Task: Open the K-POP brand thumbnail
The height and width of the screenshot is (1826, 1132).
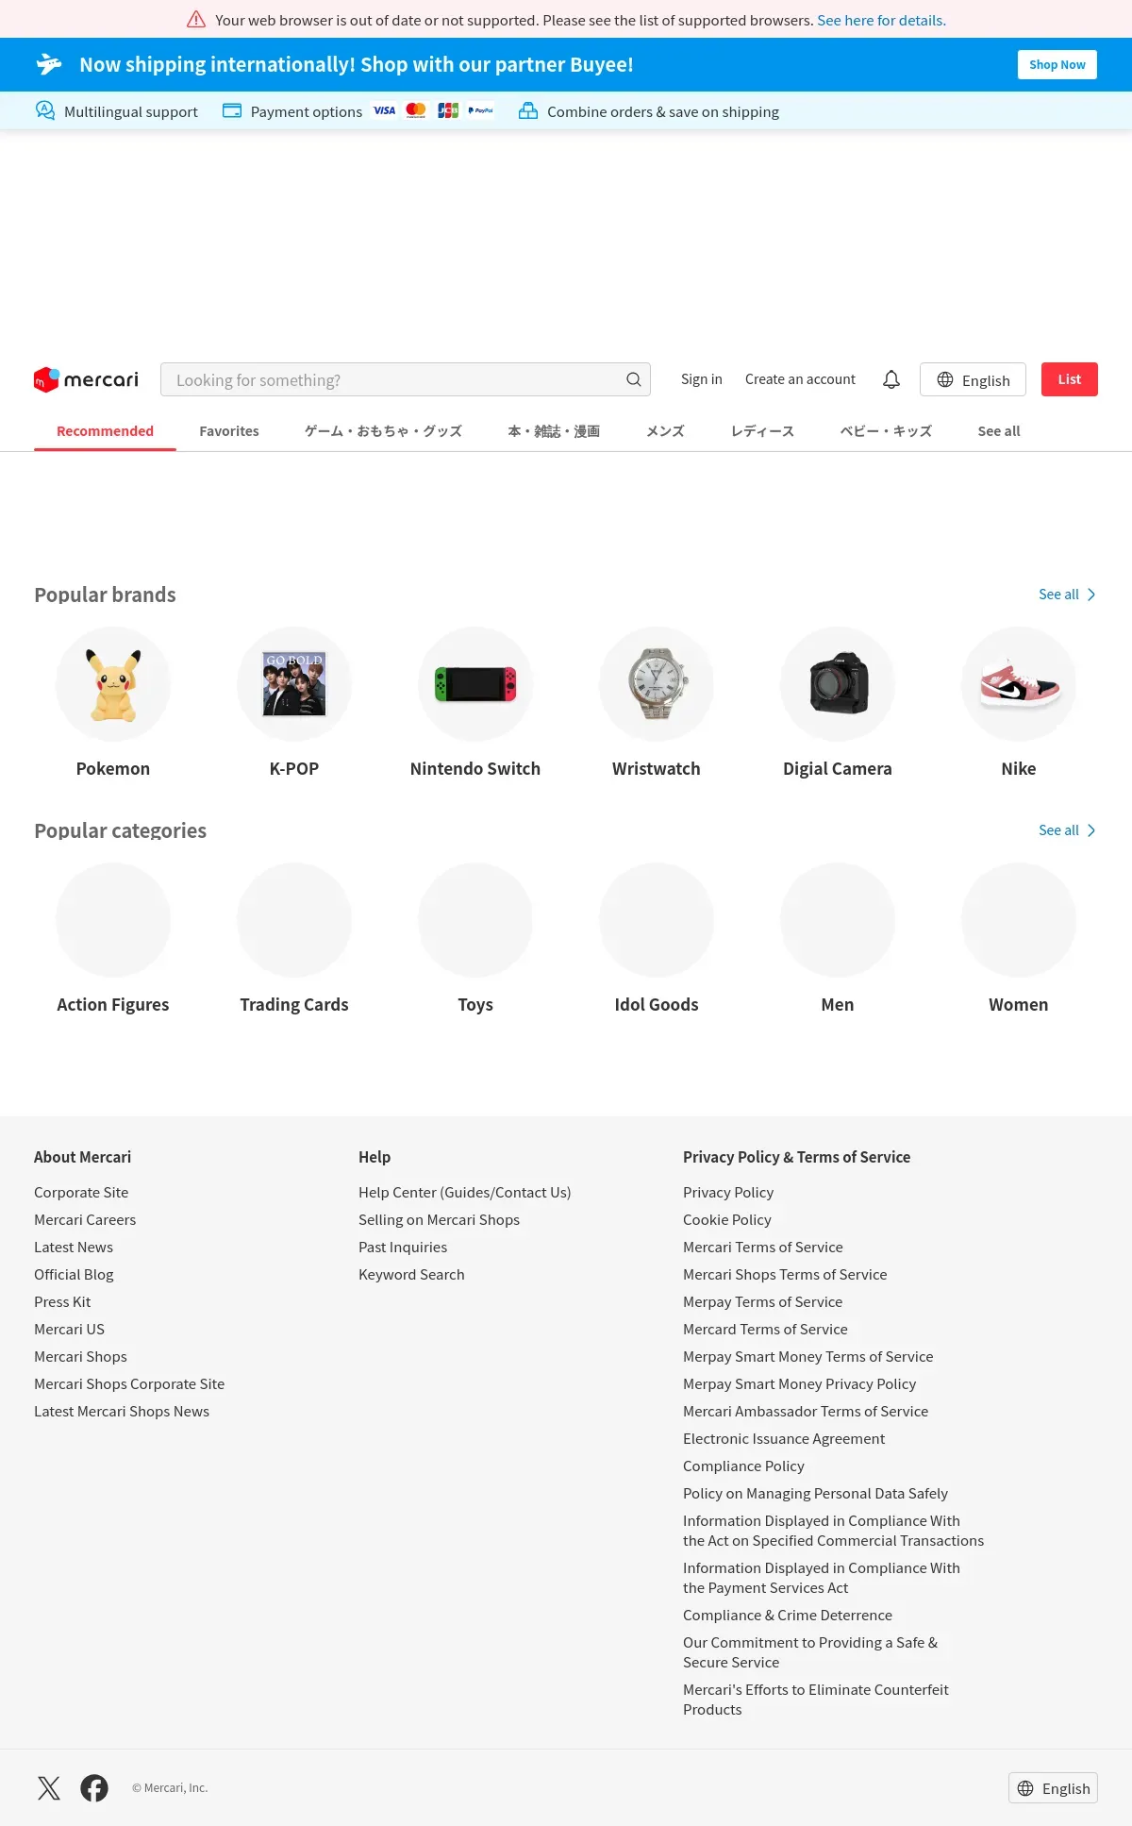Action: tap(294, 684)
